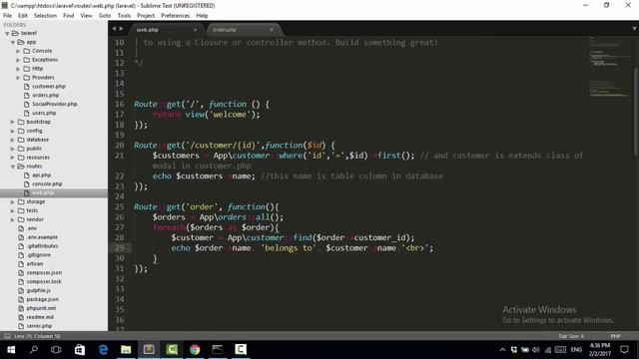Collapse the app folder
Image resolution: width=639 pixels, height=359 pixels.
coord(13,42)
